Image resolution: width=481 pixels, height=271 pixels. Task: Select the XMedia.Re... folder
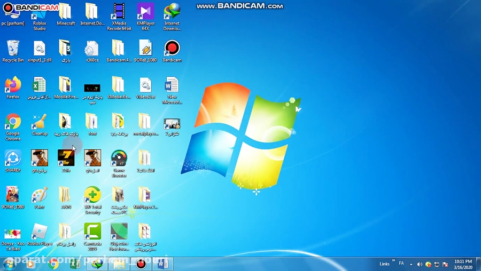click(x=119, y=87)
